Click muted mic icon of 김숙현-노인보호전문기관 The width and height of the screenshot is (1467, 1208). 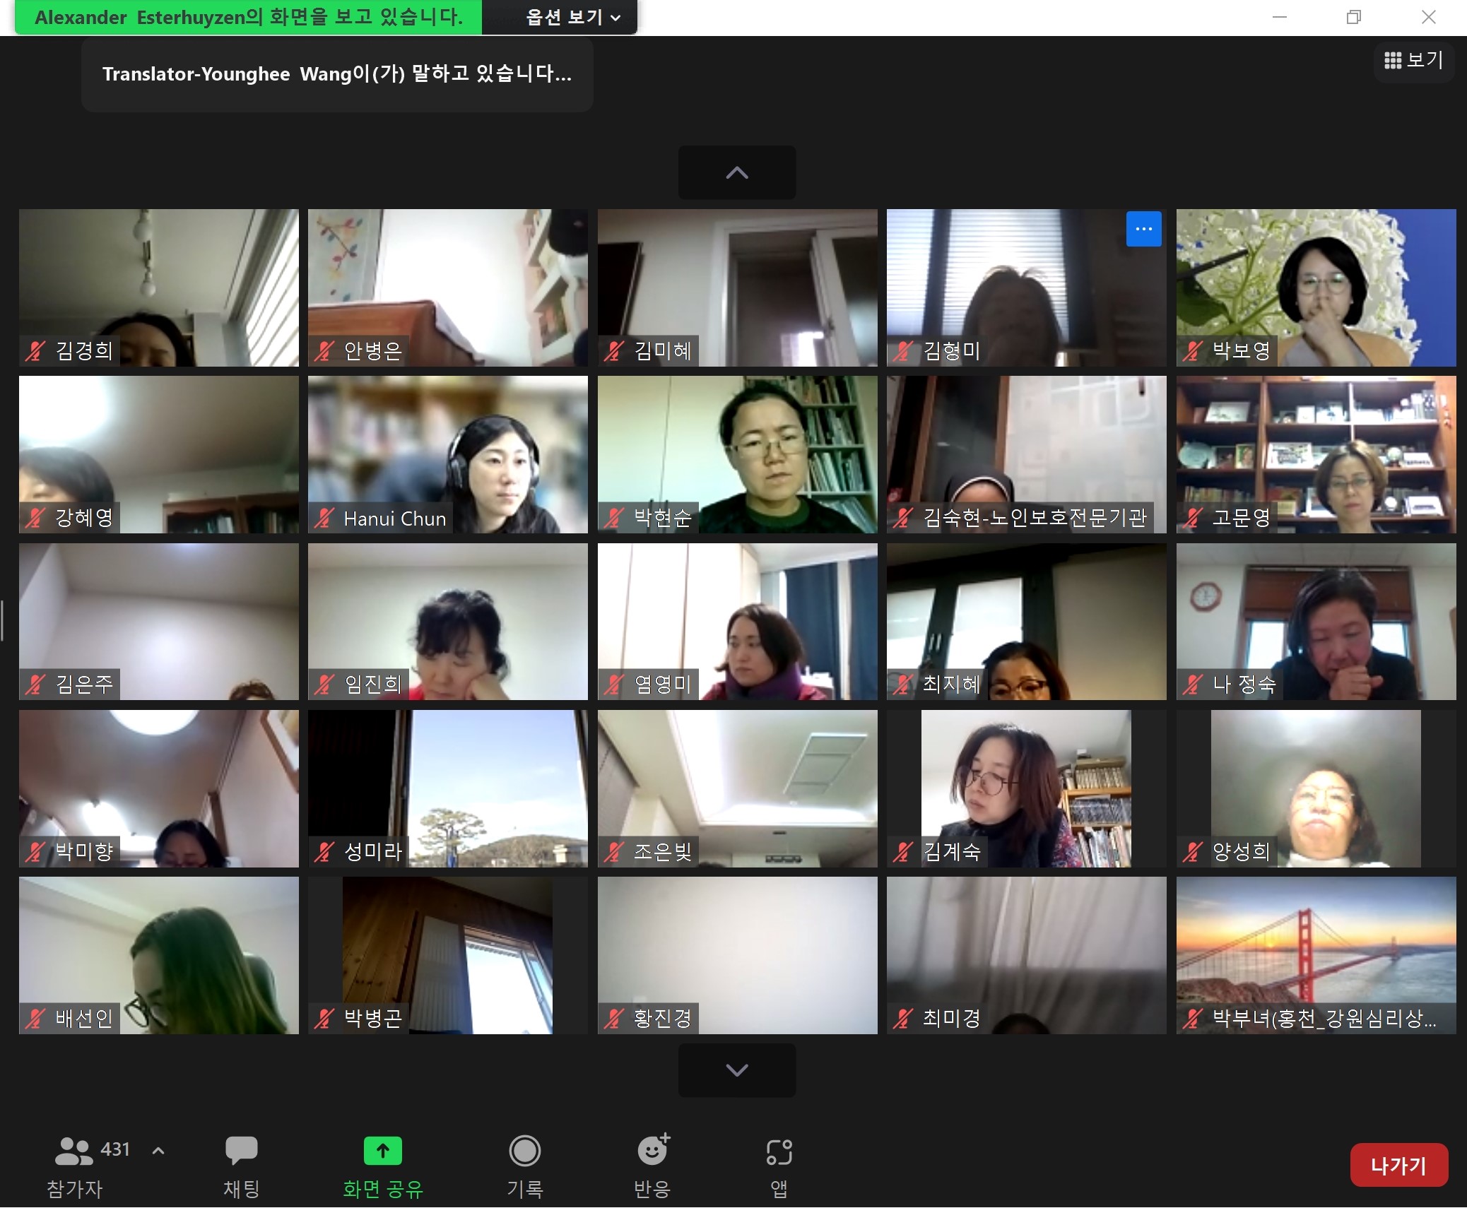click(x=903, y=518)
